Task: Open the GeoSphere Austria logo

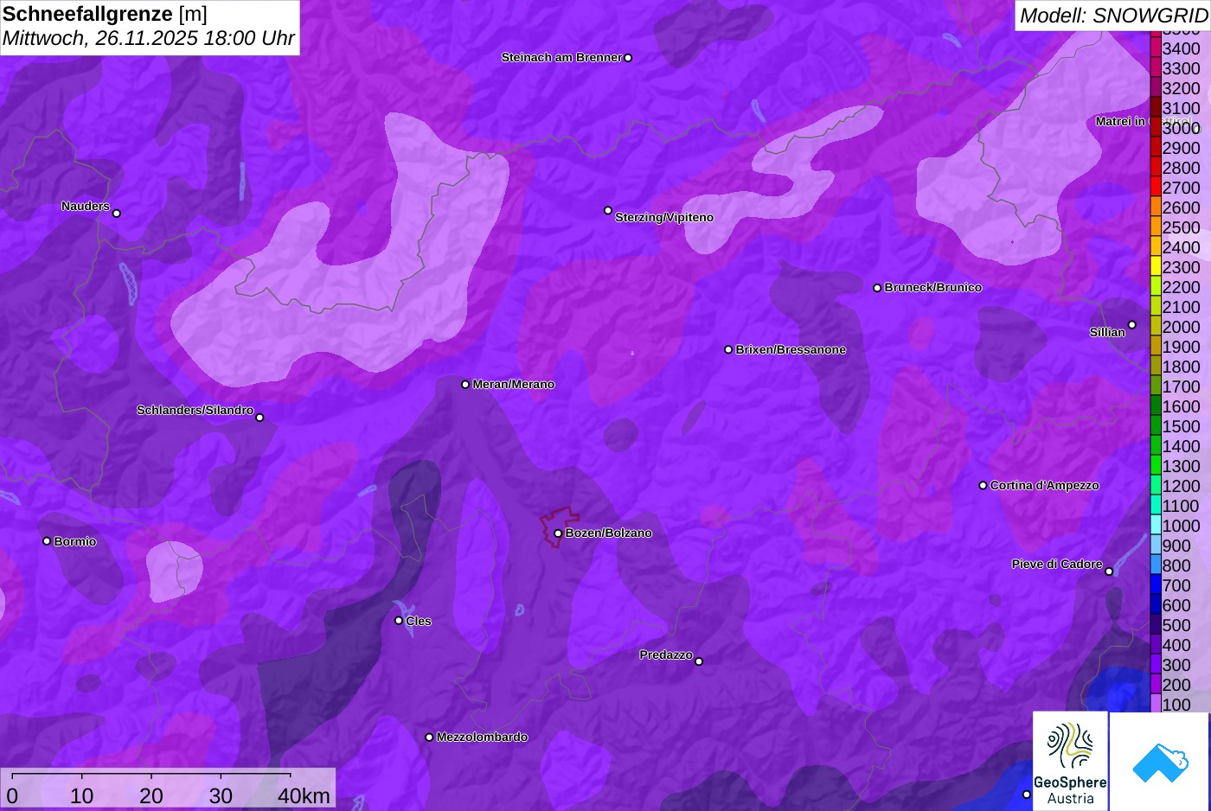Action: (x=1070, y=762)
